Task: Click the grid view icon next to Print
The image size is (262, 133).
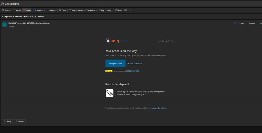Action: tap(125, 10)
